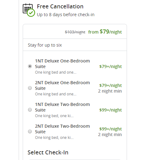
Task: Click the free cancellation calendar icon
Action: point(29,10)
